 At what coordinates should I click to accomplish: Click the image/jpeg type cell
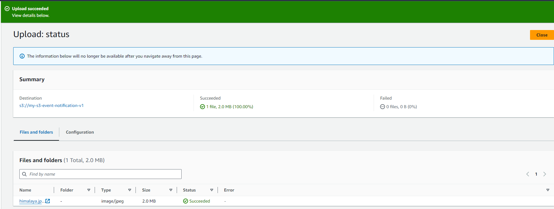[112, 201]
